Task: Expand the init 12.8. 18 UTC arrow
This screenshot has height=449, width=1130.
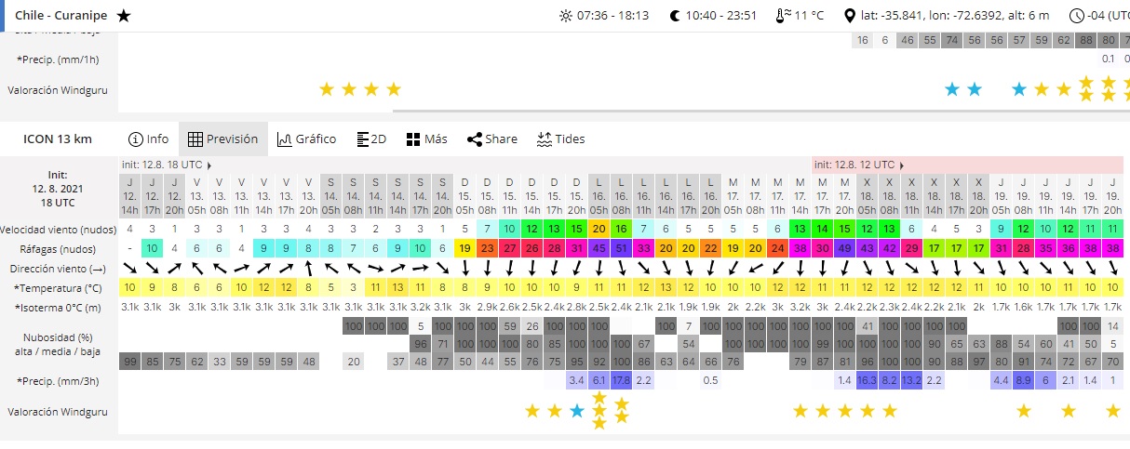Action: point(209,165)
